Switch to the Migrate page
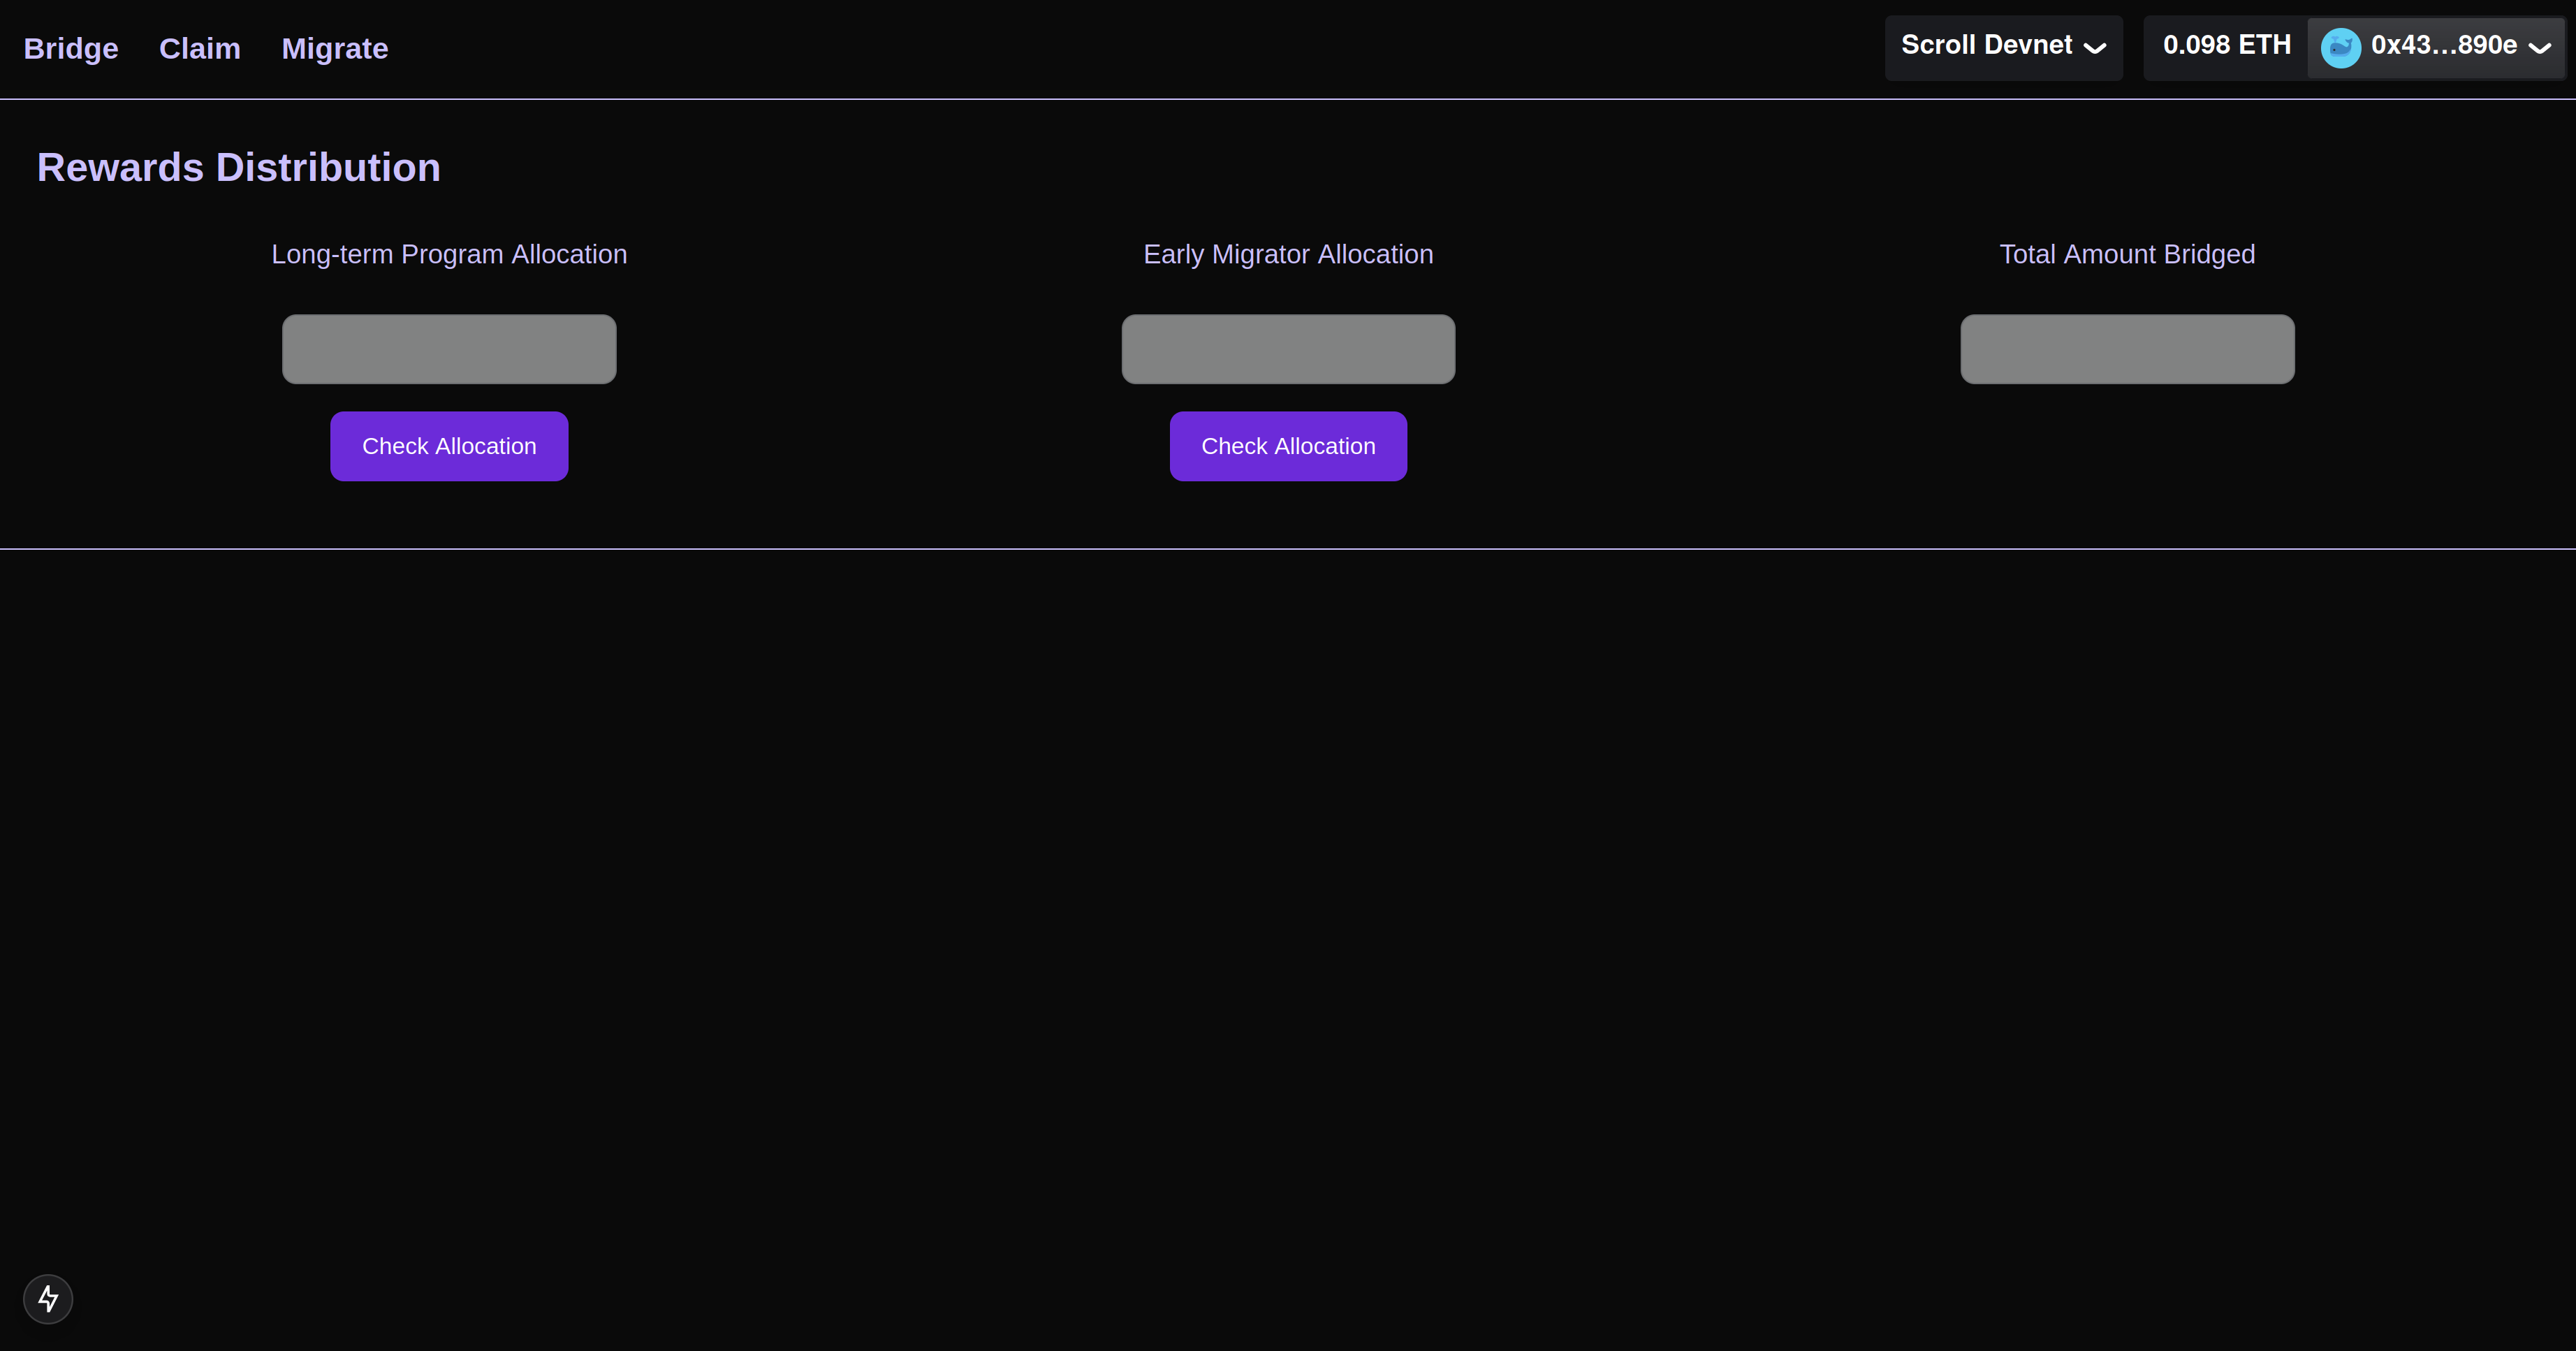This screenshot has height=1351, width=2576. pyautogui.click(x=334, y=48)
